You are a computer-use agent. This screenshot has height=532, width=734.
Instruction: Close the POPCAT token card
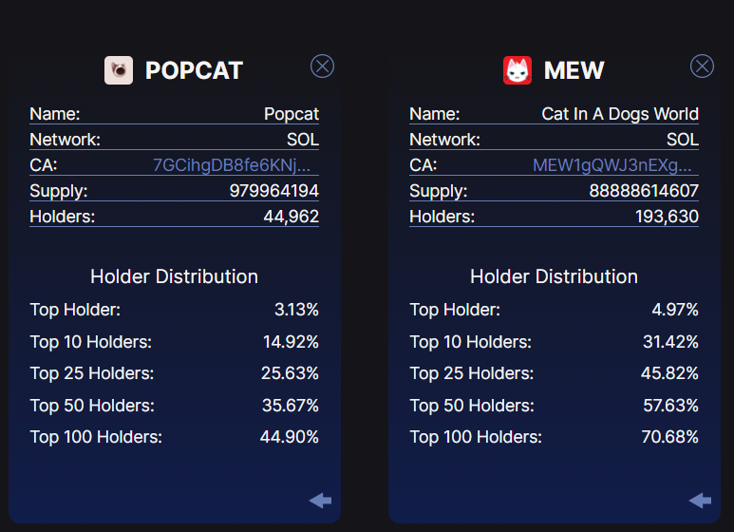pyautogui.click(x=322, y=66)
